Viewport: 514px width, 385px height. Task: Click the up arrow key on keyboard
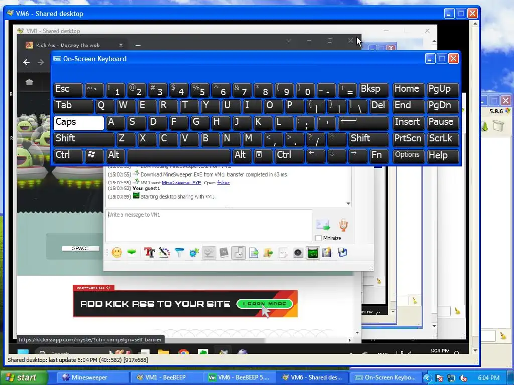pos(337,139)
